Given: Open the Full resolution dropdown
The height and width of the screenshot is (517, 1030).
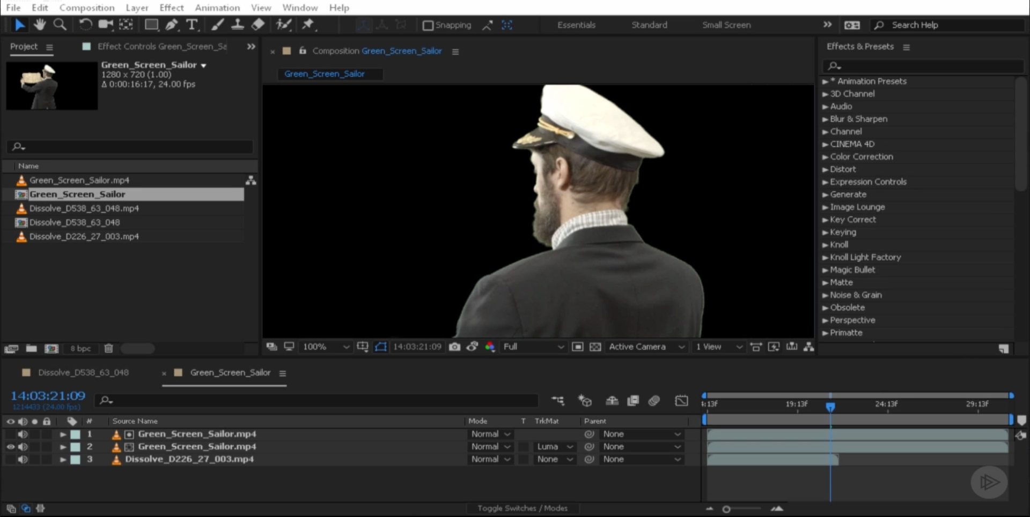Looking at the screenshot, I should [x=533, y=347].
